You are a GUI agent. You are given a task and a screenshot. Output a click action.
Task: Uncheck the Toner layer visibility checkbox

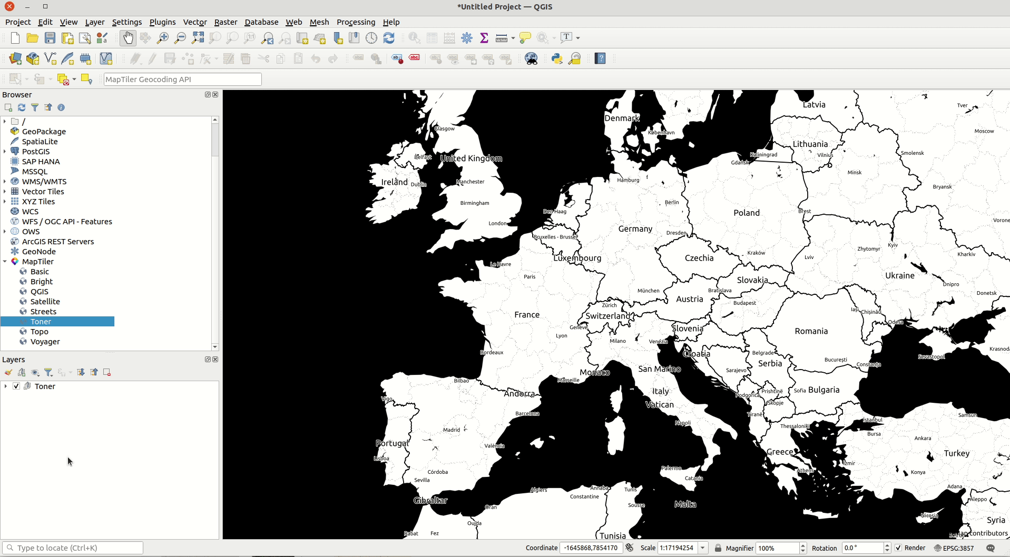[x=16, y=386]
